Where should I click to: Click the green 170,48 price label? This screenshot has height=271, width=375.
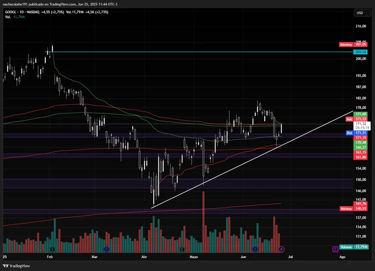(x=361, y=142)
